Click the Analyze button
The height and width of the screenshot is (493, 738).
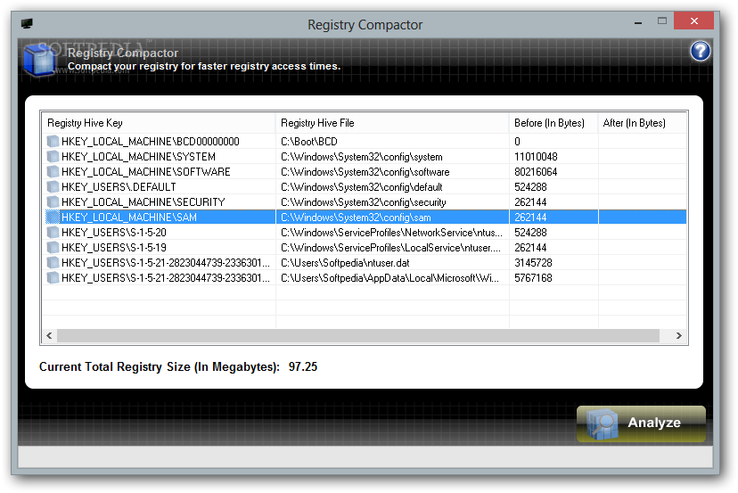pos(641,423)
